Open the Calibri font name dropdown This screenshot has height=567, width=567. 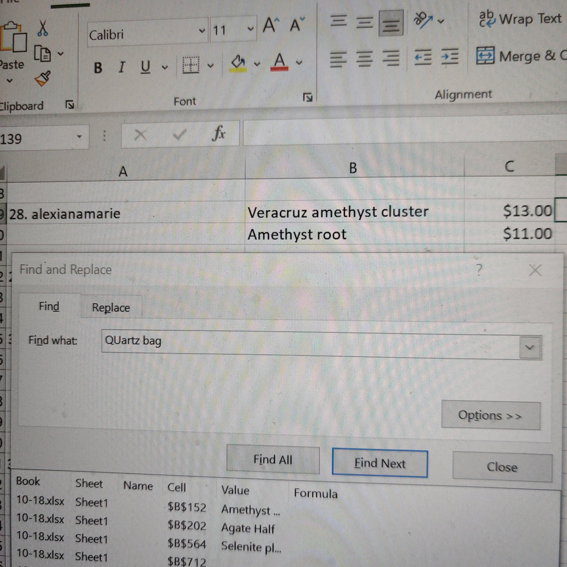(202, 31)
